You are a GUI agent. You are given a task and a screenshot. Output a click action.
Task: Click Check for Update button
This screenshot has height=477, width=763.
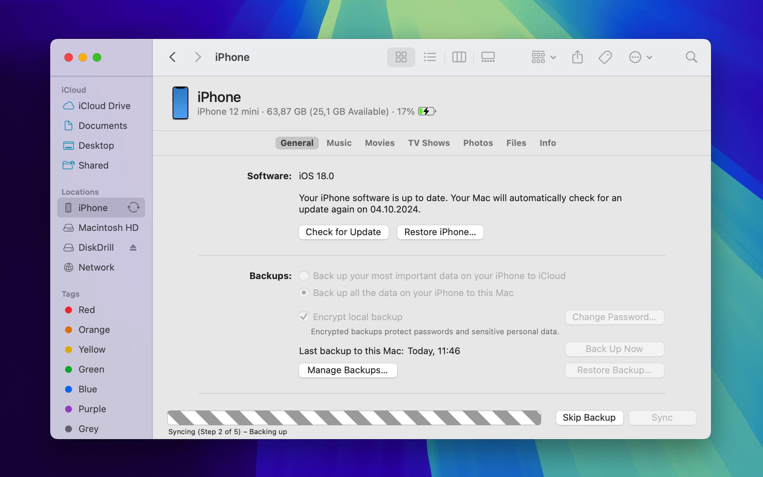click(x=342, y=232)
